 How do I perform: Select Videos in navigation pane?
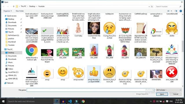10,69
